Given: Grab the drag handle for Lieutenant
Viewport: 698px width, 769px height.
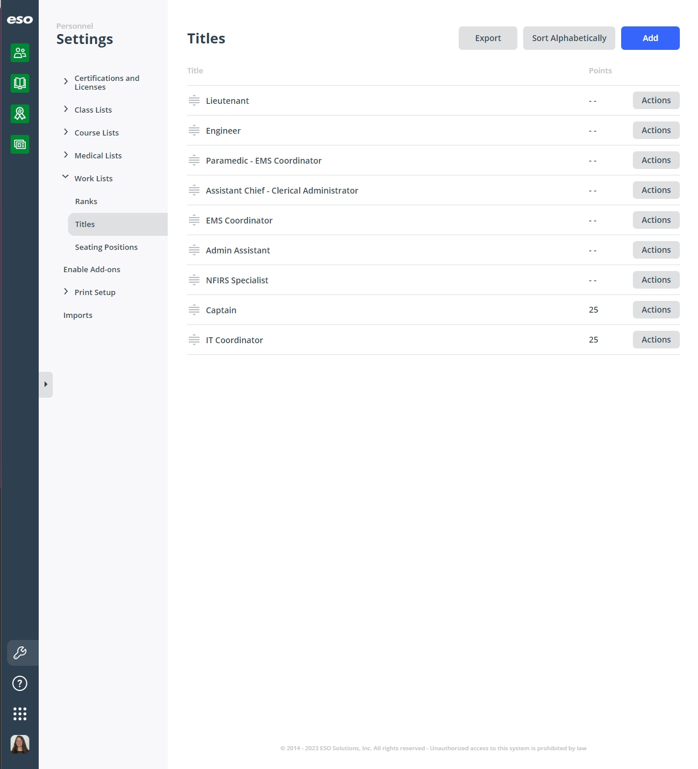Looking at the screenshot, I should point(194,100).
